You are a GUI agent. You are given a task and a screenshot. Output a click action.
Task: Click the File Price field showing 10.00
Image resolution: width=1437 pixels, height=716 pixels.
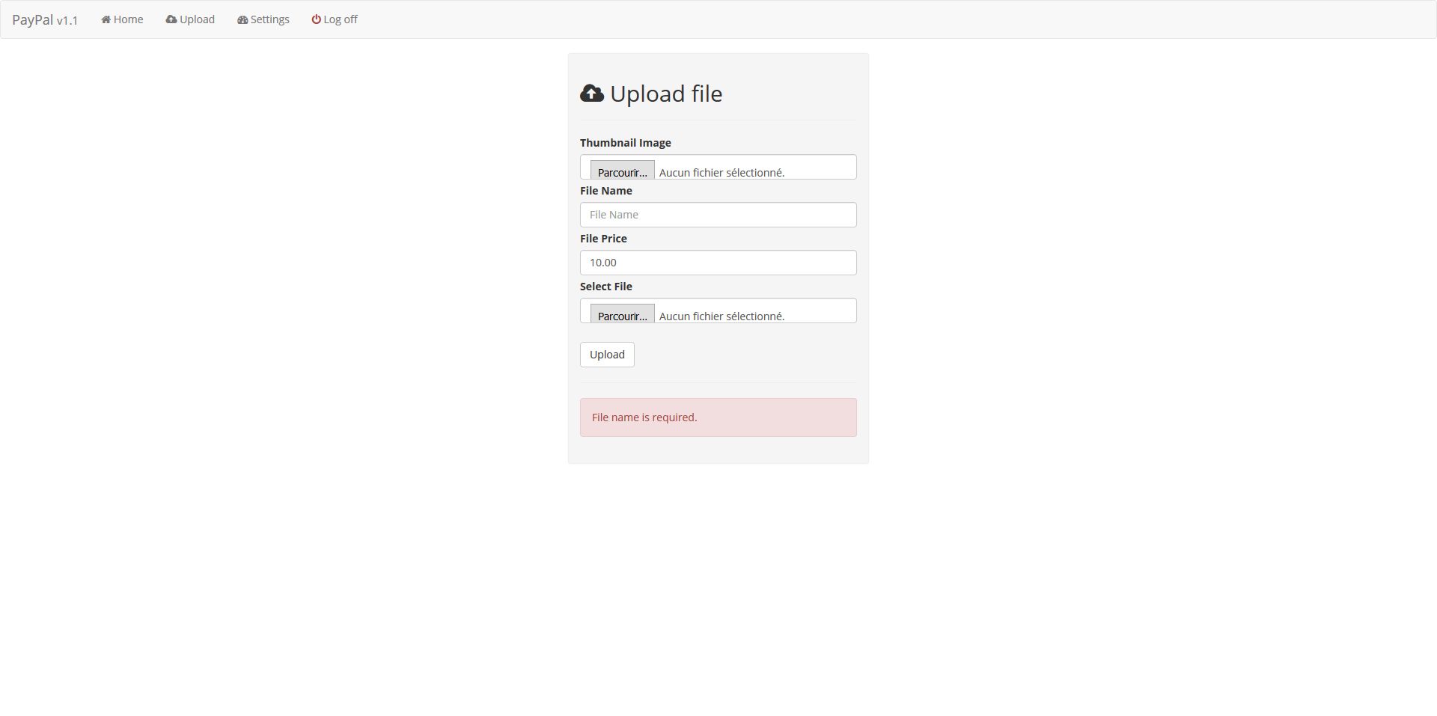point(718,263)
